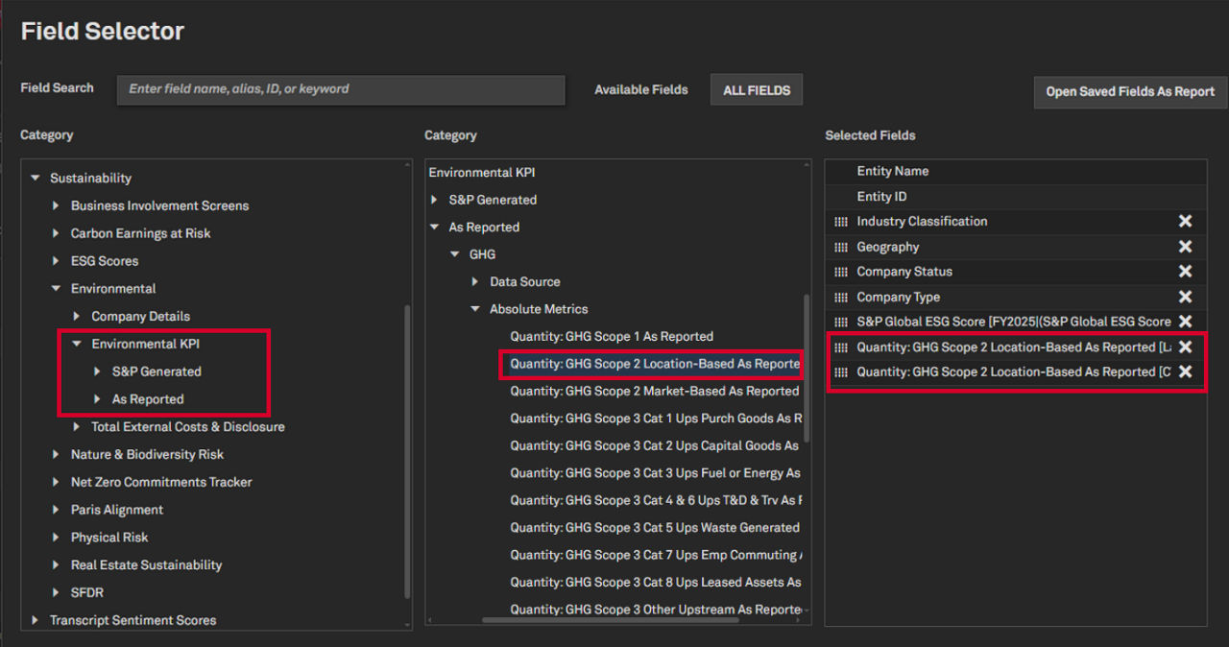
Task: Remove first GHG Scope 2 Location-Based selected field
Action: point(1185,347)
